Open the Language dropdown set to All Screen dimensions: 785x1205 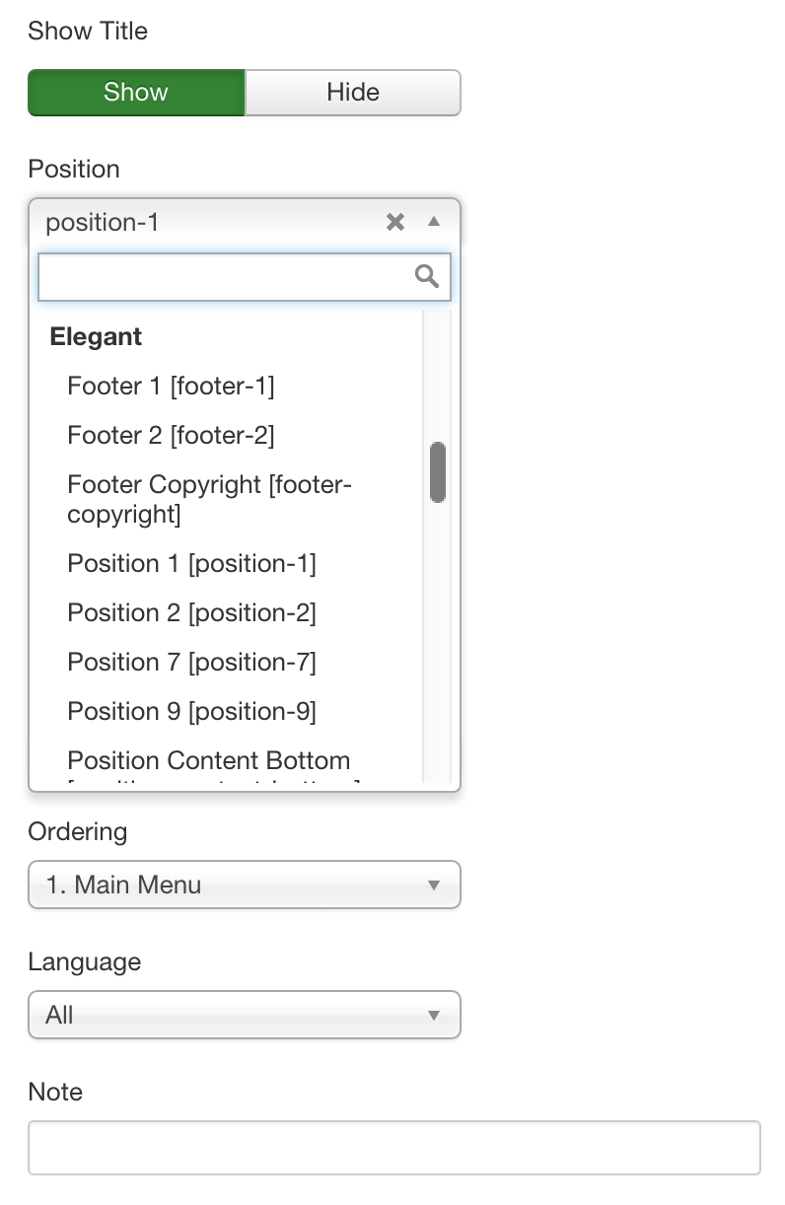tap(245, 1015)
